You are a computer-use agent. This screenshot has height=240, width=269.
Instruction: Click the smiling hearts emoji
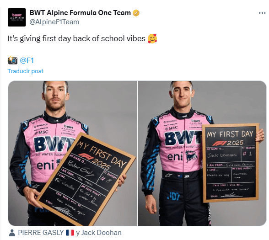(x=152, y=38)
